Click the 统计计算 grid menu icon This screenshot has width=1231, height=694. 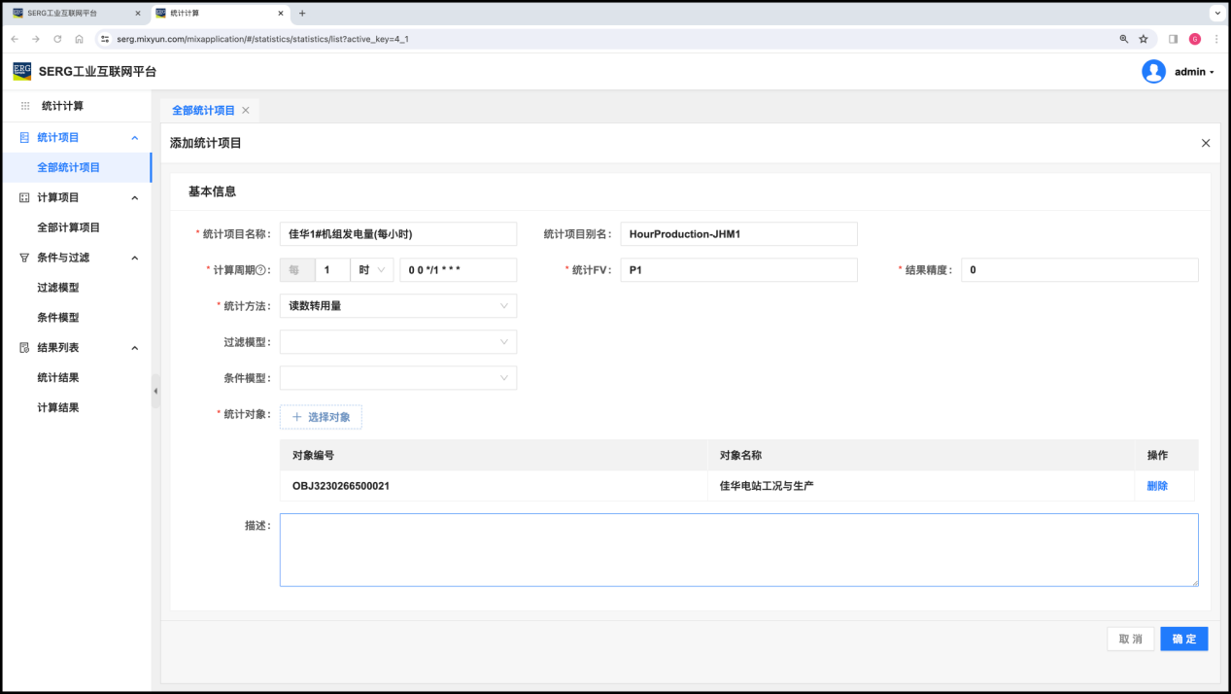click(25, 106)
